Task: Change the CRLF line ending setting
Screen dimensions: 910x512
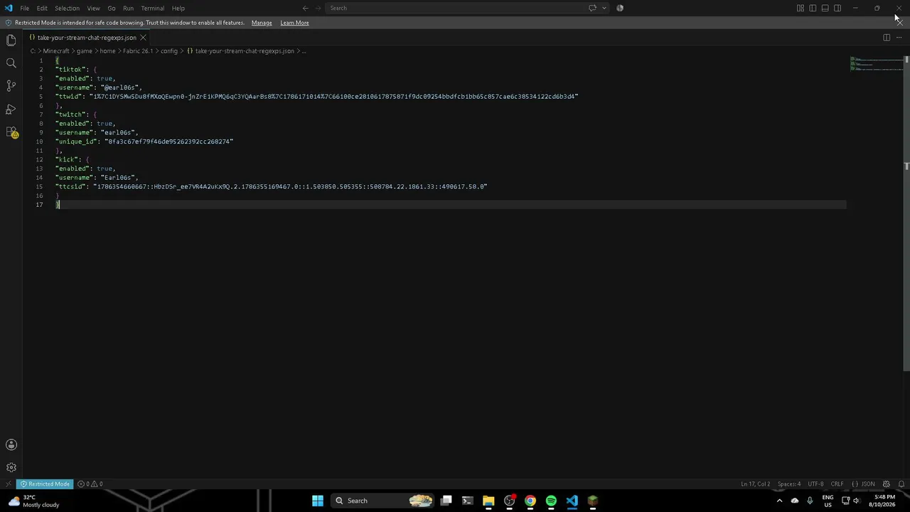Action: tap(837, 484)
